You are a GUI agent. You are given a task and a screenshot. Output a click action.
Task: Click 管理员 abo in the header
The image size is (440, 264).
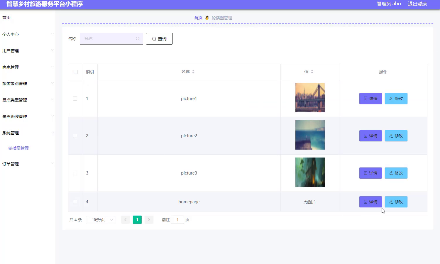click(389, 4)
